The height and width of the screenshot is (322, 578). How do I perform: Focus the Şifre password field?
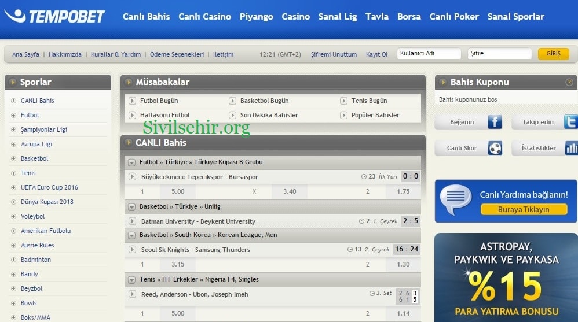pos(499,54)
